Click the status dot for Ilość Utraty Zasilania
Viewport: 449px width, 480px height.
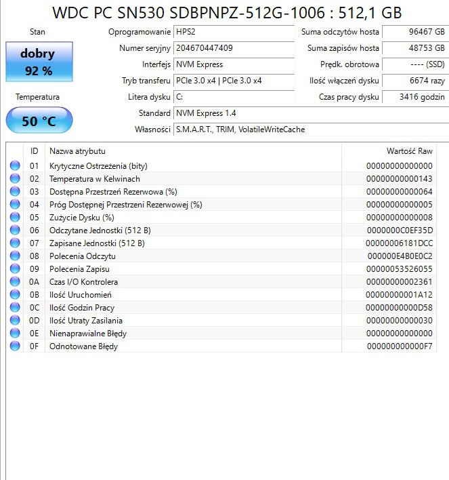click(x=15, y=320)
